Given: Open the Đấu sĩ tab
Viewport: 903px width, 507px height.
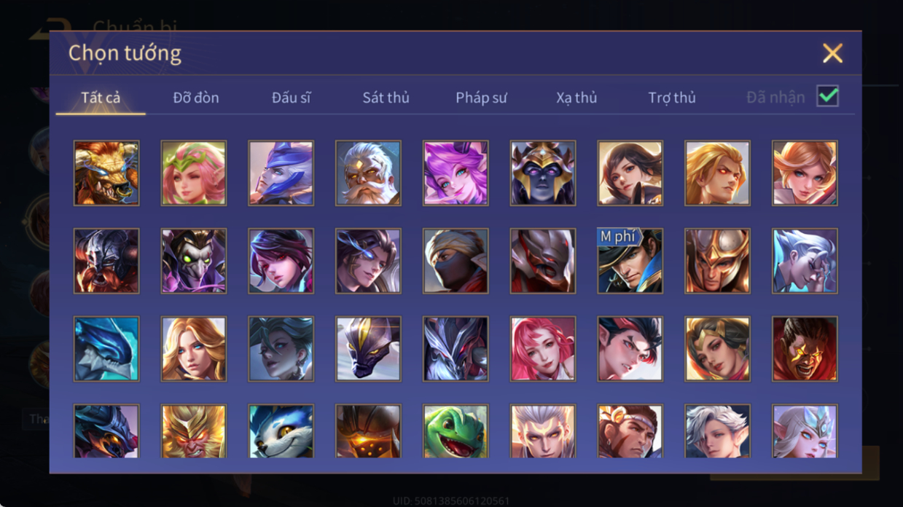Looking at the screenshot, I should 291,98.
